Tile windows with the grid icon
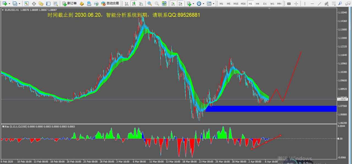 [x=164, y=4]
